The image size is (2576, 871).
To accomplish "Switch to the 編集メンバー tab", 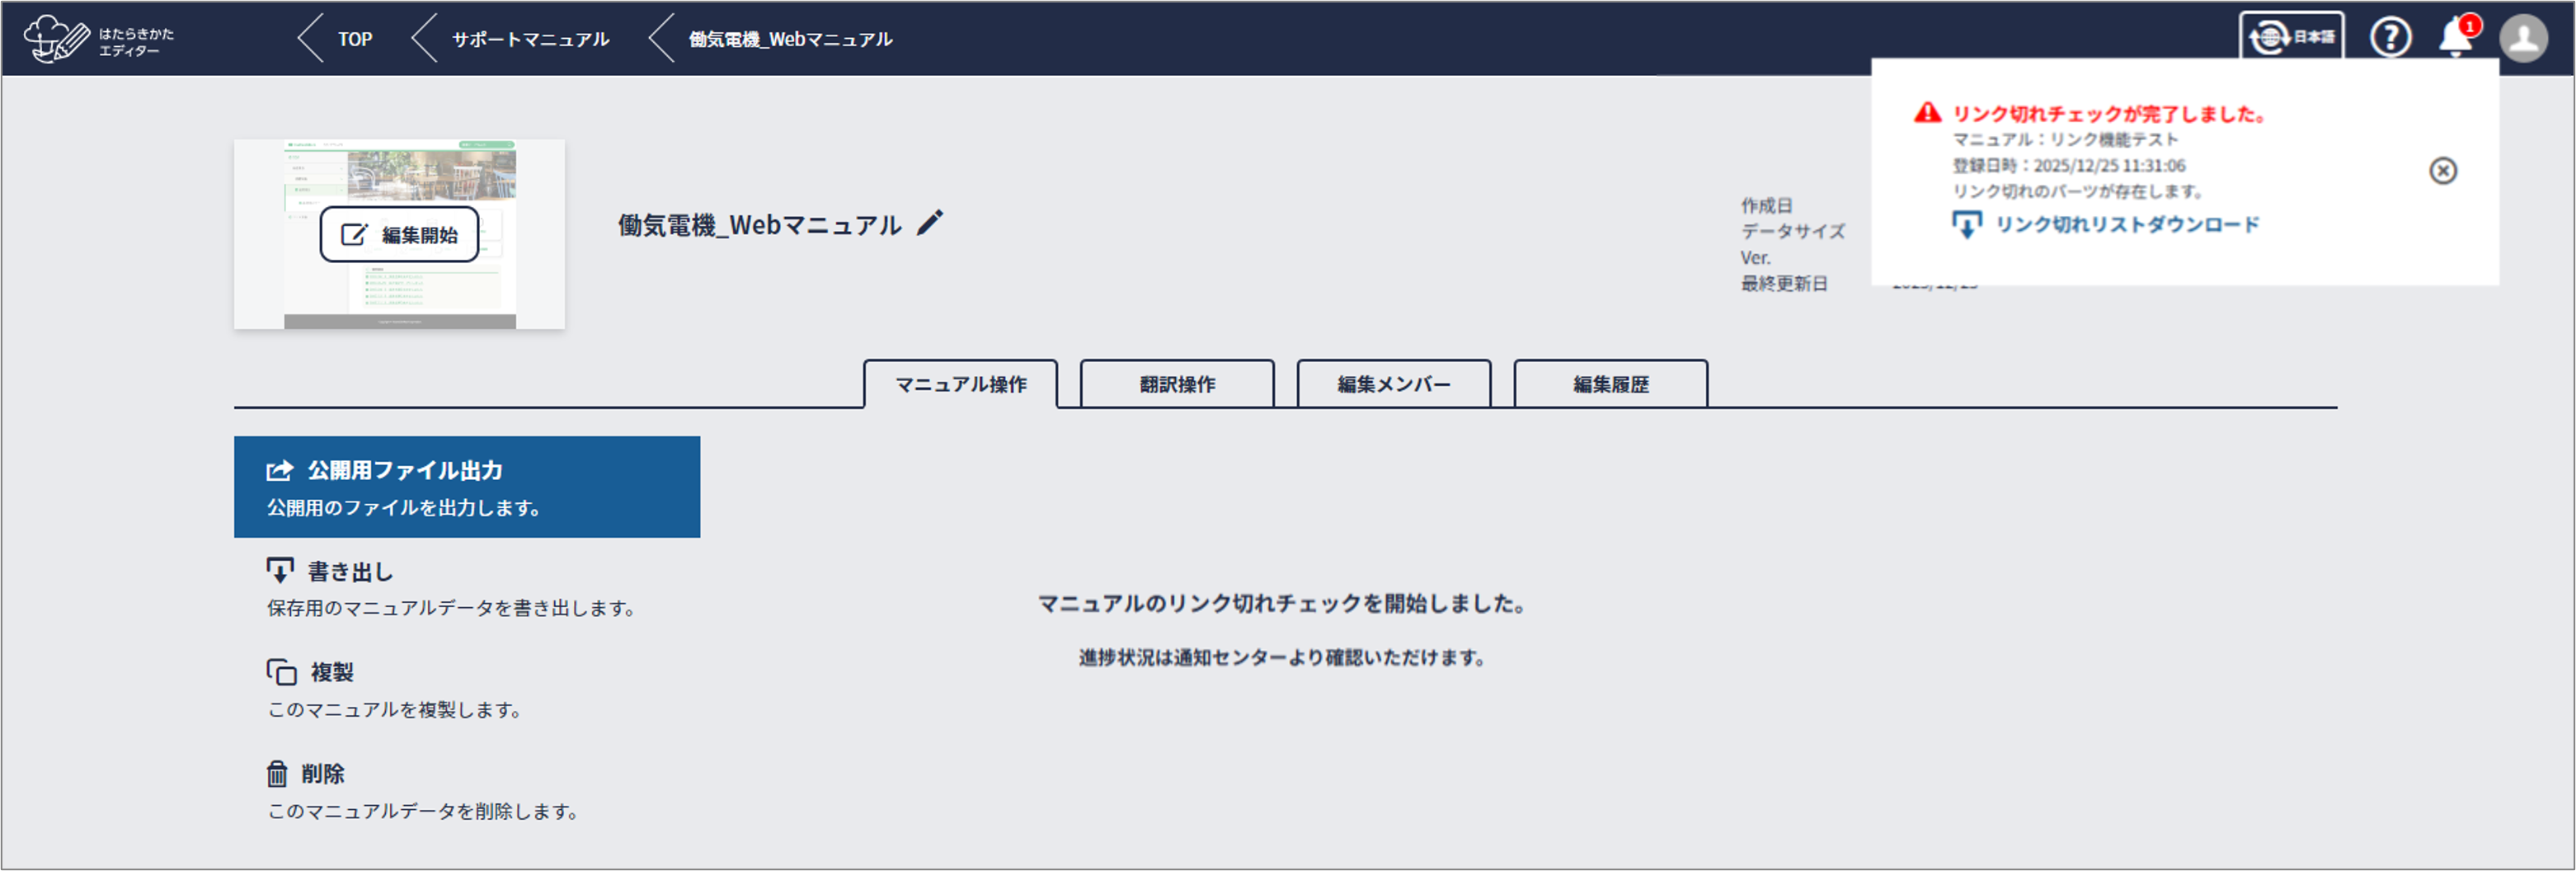I will (1393, 384).
